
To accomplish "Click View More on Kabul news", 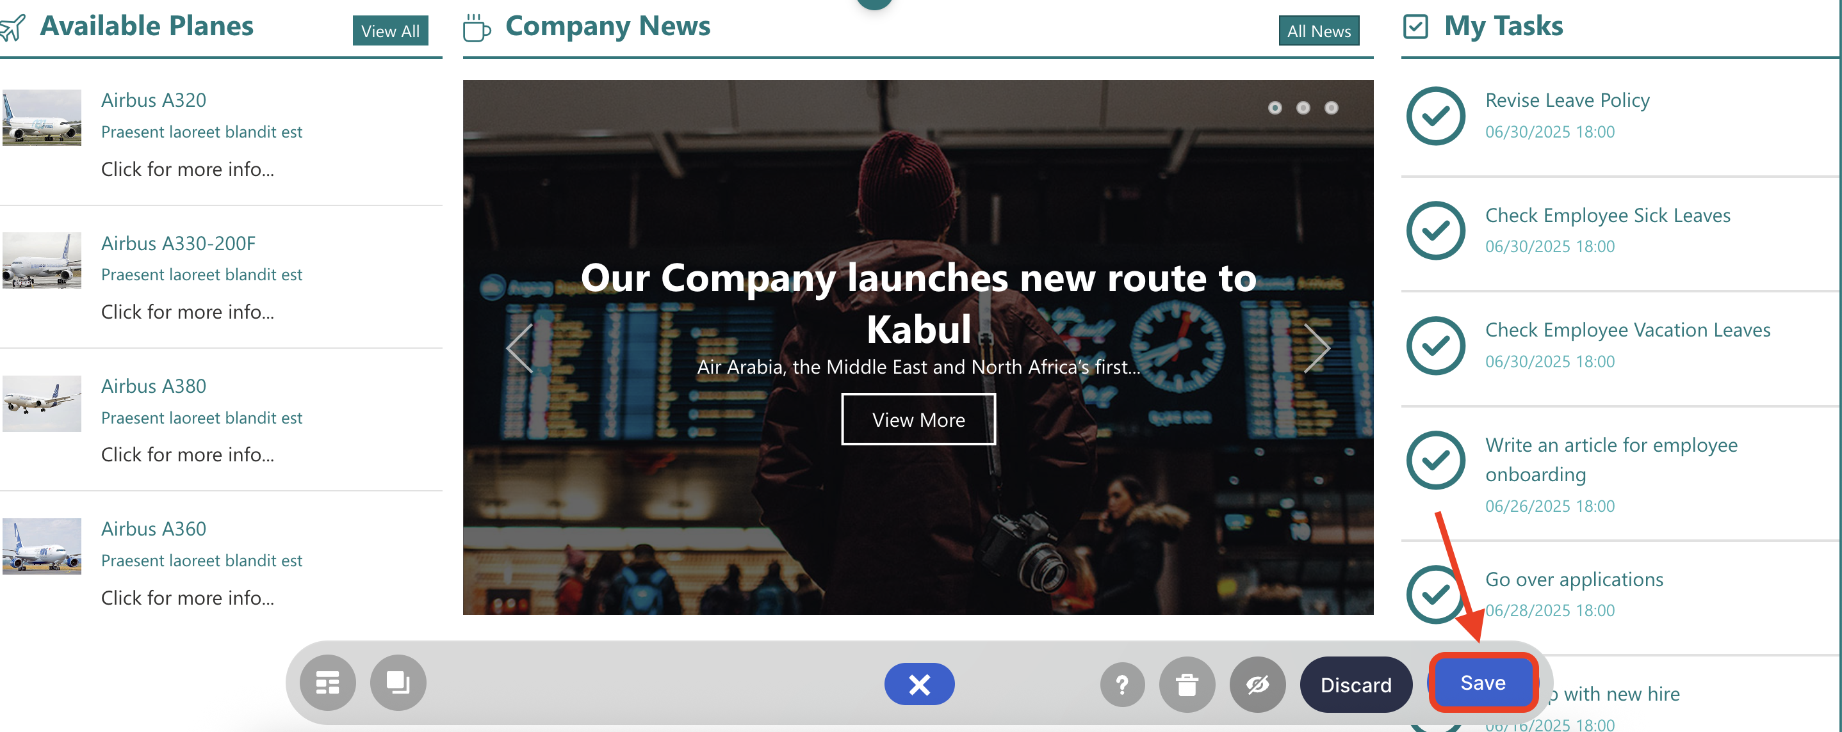I will [x=918, y=419].
